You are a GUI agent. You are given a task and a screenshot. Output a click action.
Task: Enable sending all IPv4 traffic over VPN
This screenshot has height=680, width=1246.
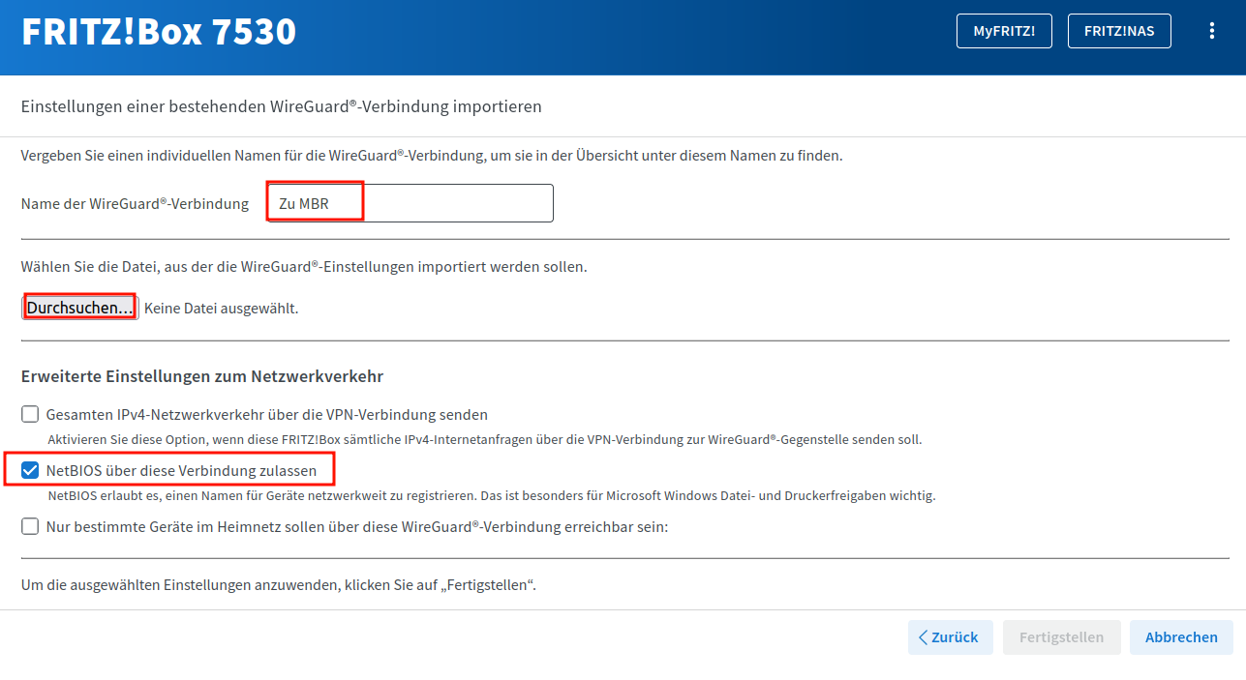coord(30,415)
